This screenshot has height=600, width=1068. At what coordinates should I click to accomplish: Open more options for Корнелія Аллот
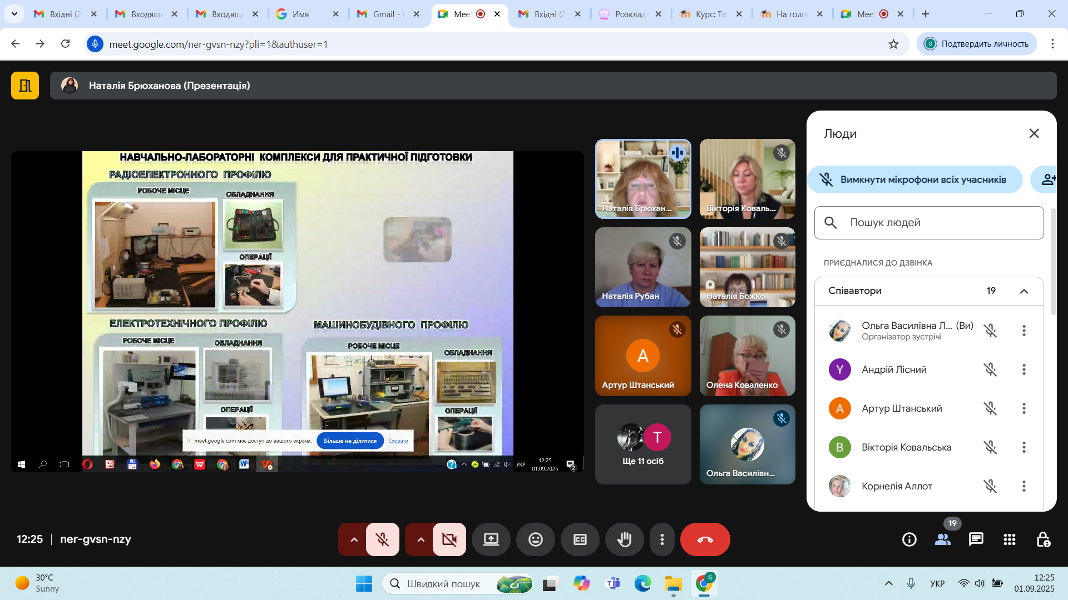(x=1023, y=486)
